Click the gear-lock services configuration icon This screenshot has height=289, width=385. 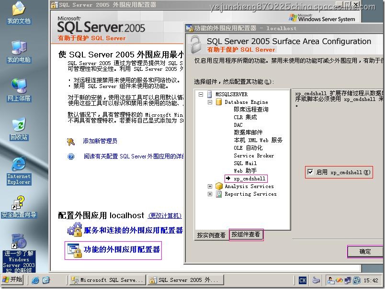click(x=75, y=230)
